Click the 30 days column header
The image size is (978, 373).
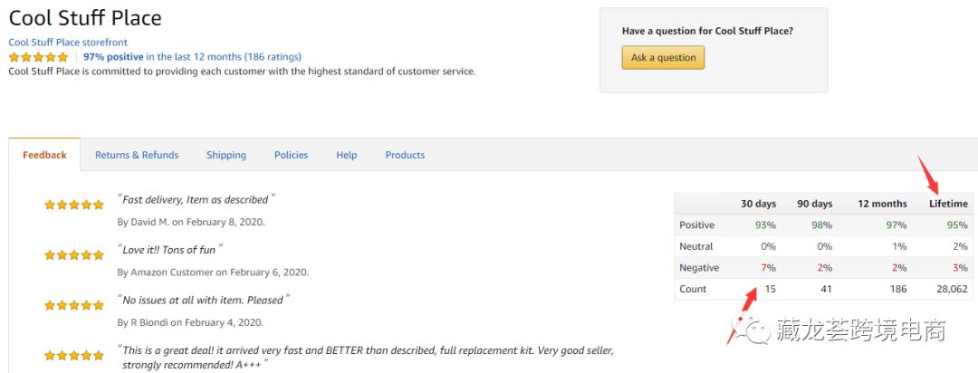(759, 204)
